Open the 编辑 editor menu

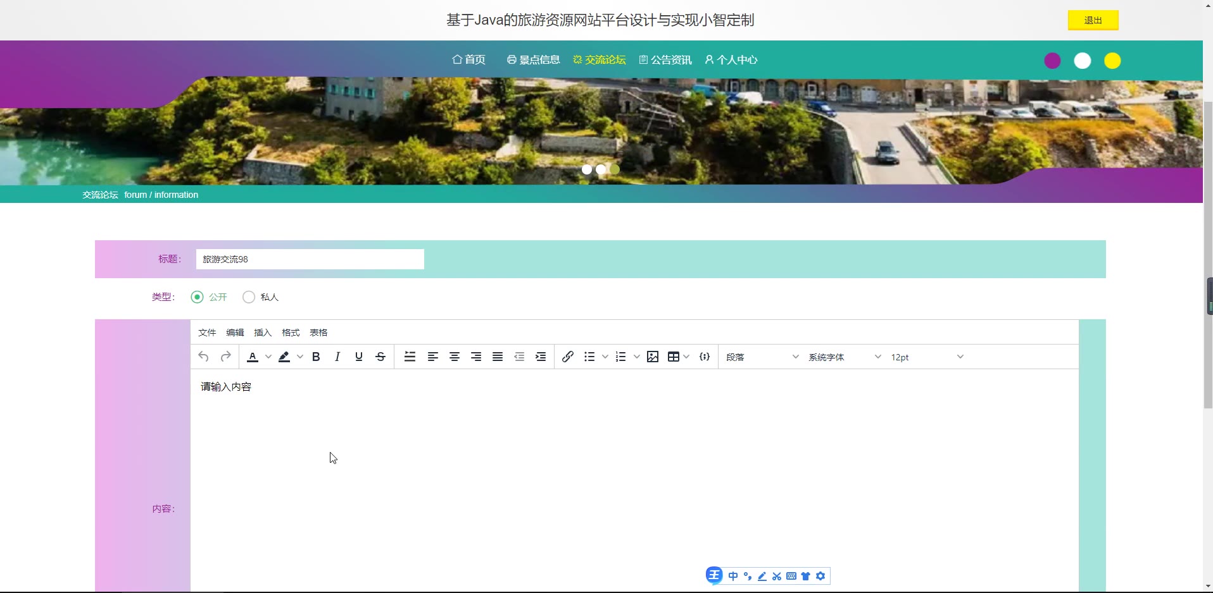coord(235,333)
